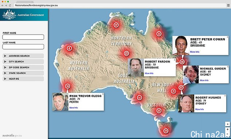Click map cluster marker 37 near Sydney
Image resolution: width=231 pixels, height=139 pixels.
181,88
